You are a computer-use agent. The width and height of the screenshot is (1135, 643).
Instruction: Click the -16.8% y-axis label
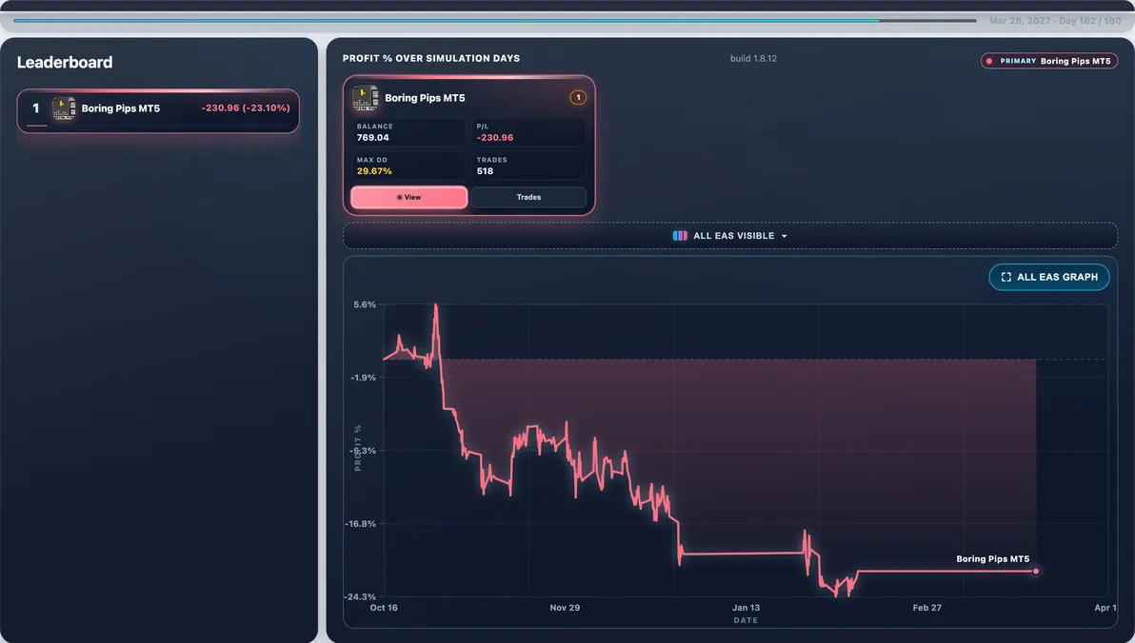(x=361, y=524)
